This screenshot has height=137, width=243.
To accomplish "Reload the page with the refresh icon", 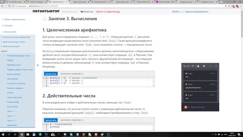I will click(x=9, y=6).
